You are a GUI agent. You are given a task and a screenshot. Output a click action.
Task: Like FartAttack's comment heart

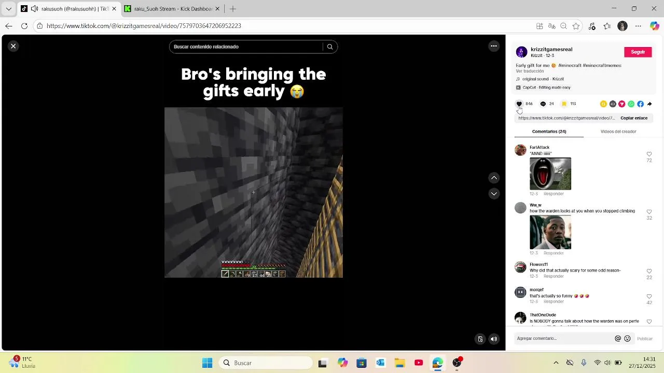pyautogui.click(x=649, y=154)
